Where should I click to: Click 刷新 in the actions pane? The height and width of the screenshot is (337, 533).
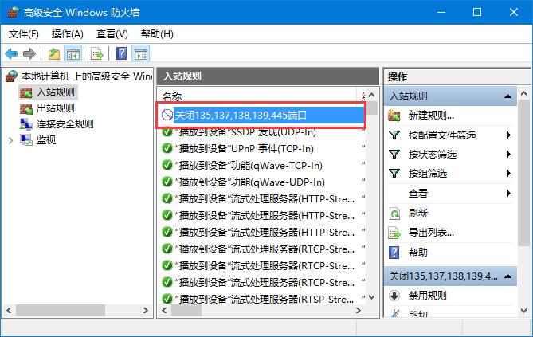pos(417,214)
